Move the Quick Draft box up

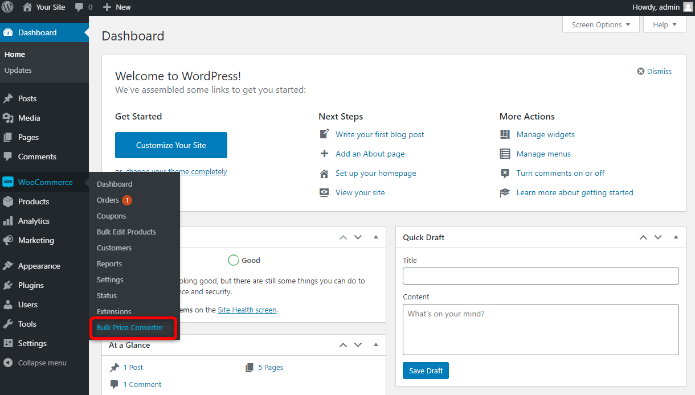tap(643, 237)
